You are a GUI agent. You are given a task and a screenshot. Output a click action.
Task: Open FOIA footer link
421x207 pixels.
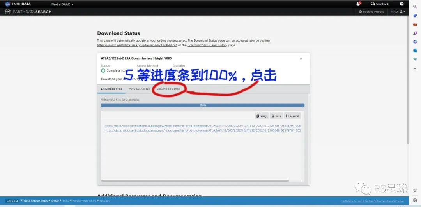click(66, 201)
